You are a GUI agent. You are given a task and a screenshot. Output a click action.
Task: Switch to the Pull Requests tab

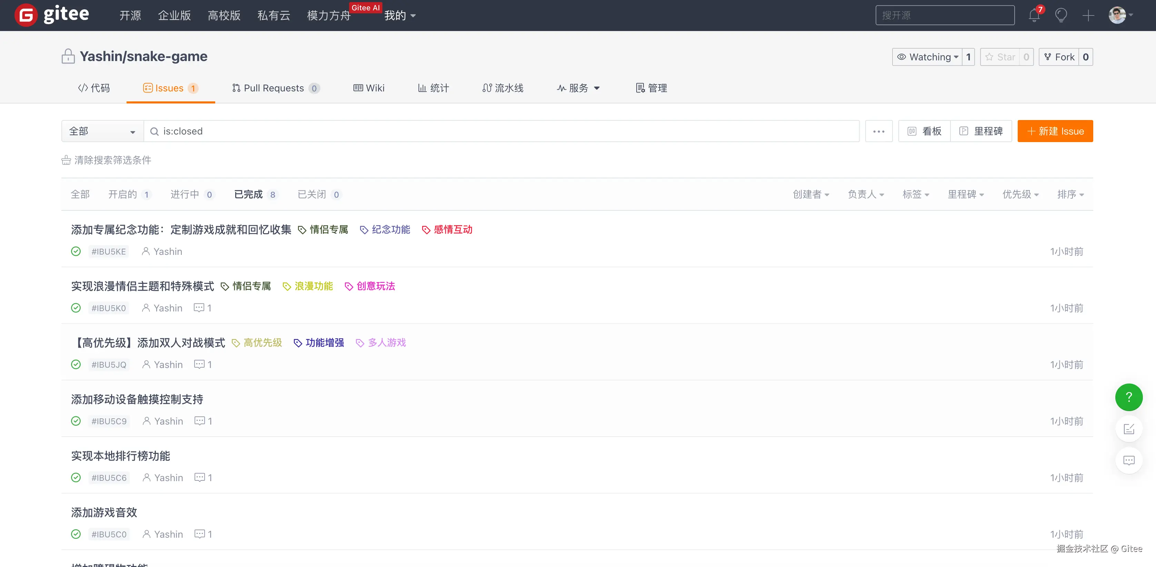pyautogui.click(x=274, y=88)
